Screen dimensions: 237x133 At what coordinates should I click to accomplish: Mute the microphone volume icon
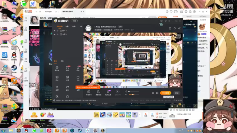[126, 91]
